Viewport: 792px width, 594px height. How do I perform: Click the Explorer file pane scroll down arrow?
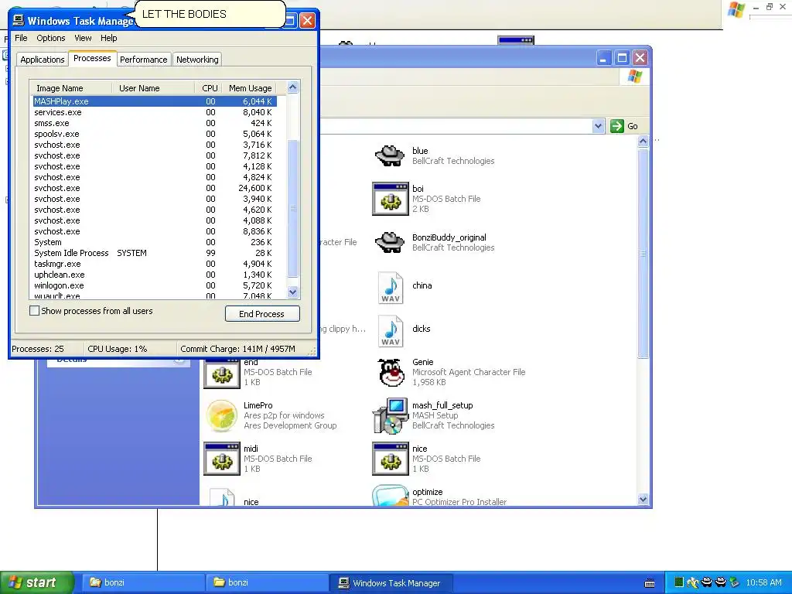(x=643, y=499)
